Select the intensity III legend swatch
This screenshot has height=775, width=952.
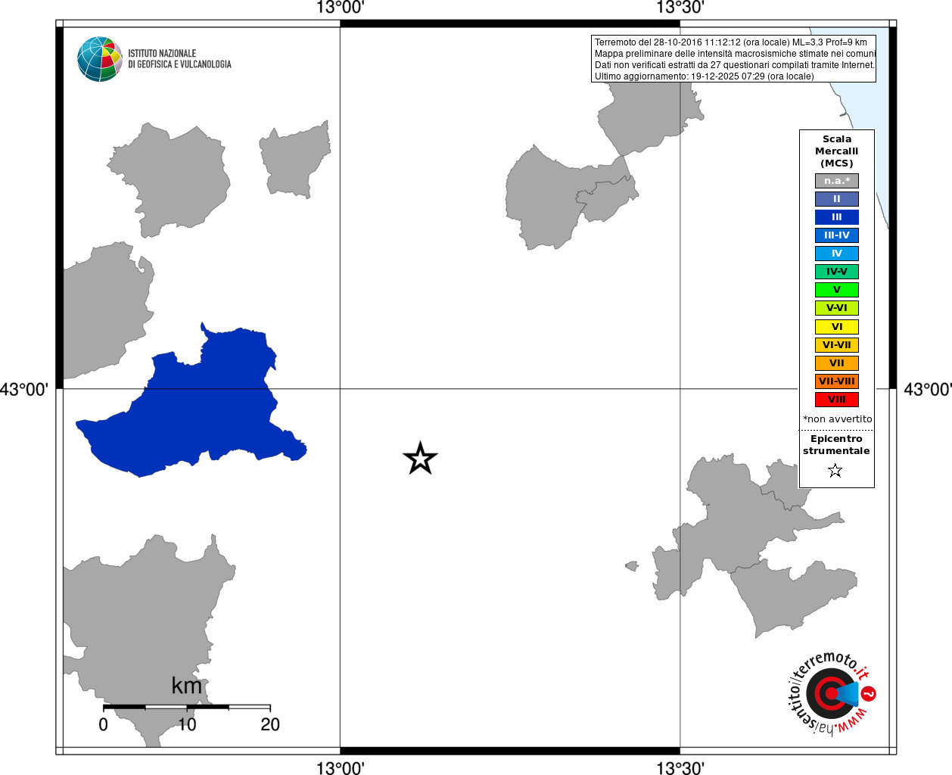pos(836,217)
